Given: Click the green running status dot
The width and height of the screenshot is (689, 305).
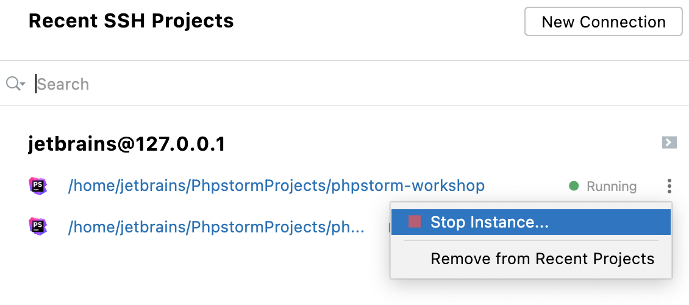Looking at the screenshot, I should click(x=573, y=186).
